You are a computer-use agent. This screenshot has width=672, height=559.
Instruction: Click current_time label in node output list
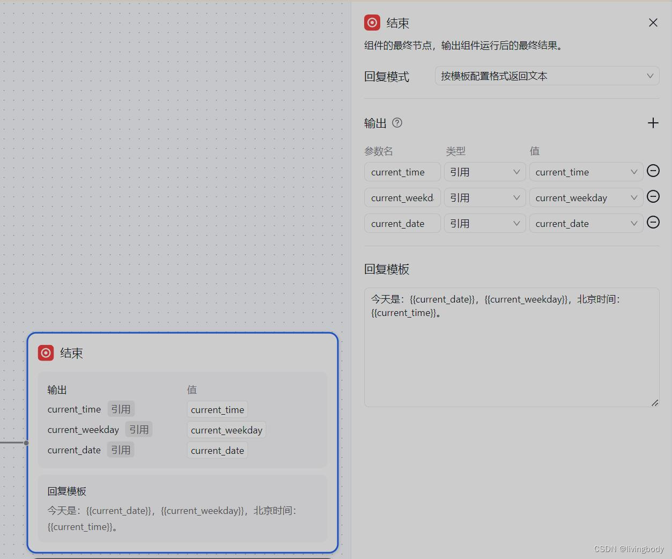[x=74, y=409]
